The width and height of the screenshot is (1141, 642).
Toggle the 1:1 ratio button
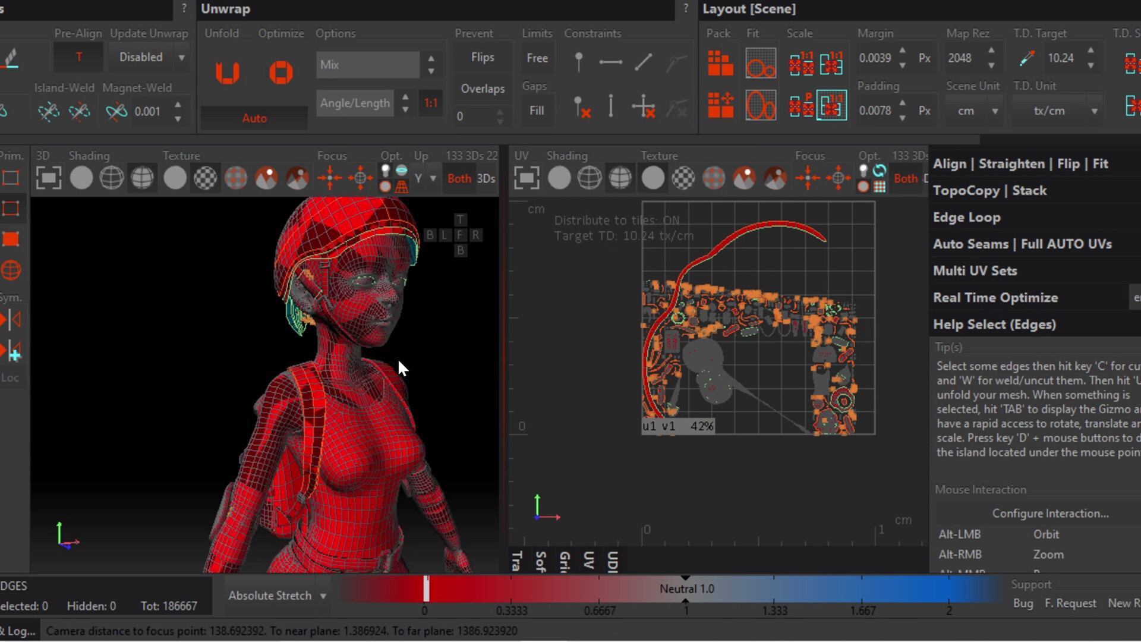[431, 103]
